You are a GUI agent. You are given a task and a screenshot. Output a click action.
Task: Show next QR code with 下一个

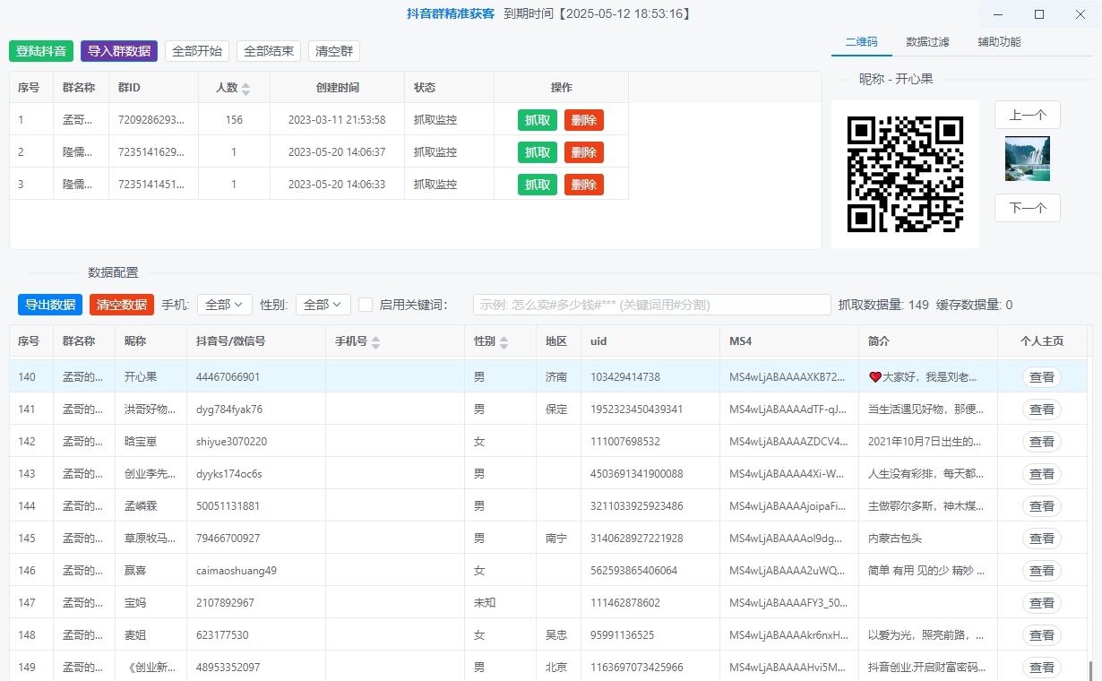(1027, 208)
